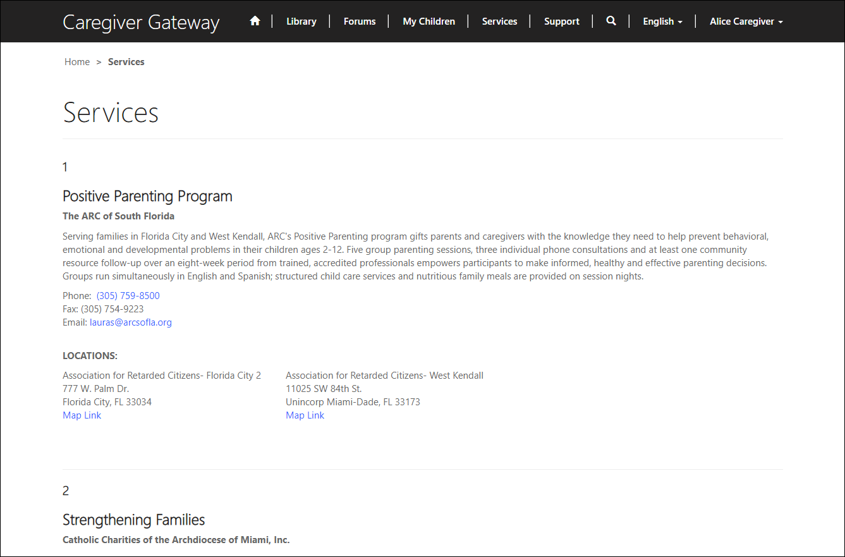The height and width of the screenshot is (557, 845).
Task: Click the Caregiver Gateway site title
Action: click(141, 22)
